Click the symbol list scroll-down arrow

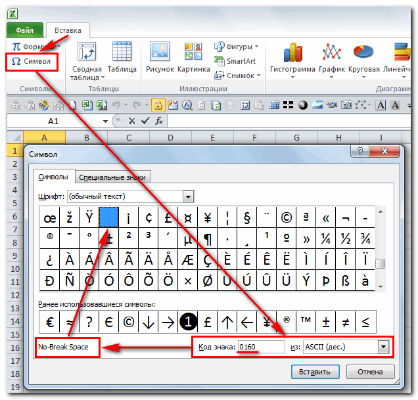pos(381,287)
